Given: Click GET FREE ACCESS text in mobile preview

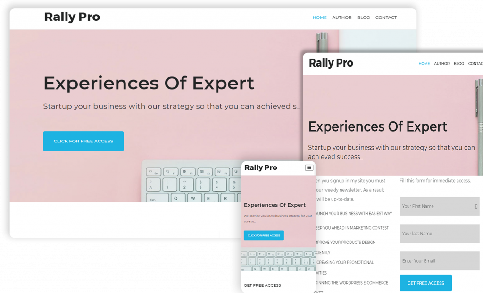Looking at the screenshot, I should pyautogui.click(x=262, y=285).
